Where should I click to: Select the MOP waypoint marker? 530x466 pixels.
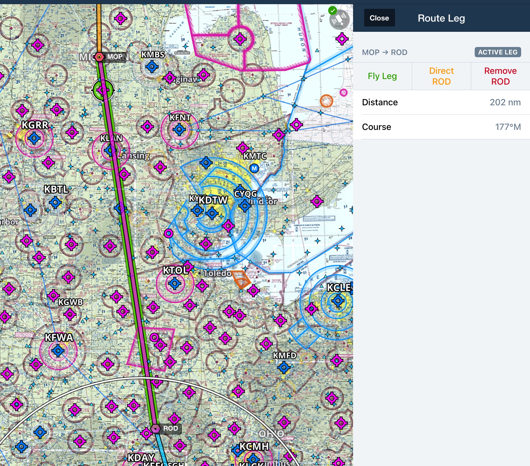(99, 57)
